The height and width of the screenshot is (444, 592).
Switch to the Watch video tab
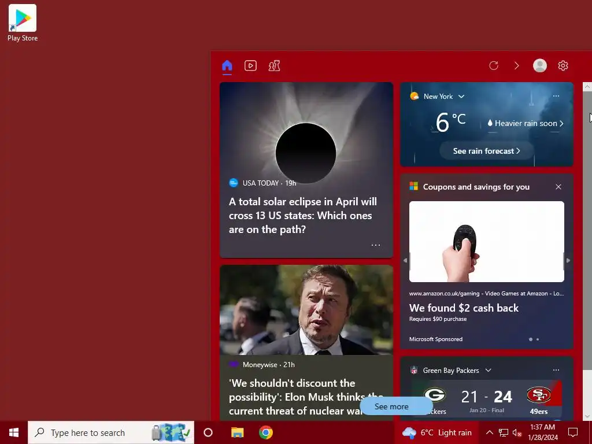click(x=250, y=66)
